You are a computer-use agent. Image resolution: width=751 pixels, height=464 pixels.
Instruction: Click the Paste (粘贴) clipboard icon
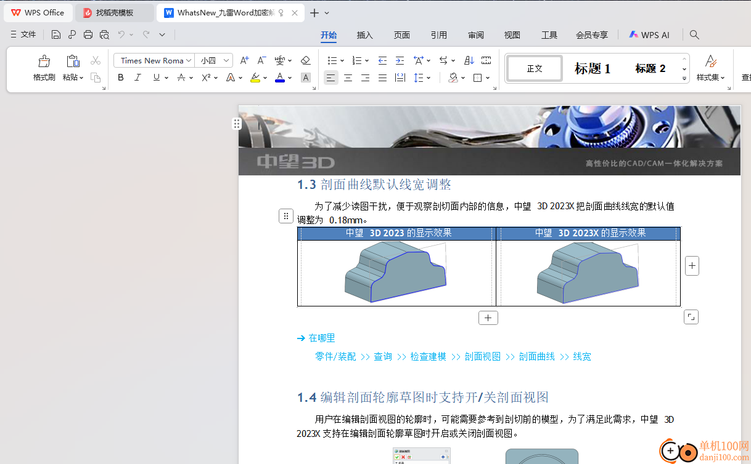click(x=73, y=61)
